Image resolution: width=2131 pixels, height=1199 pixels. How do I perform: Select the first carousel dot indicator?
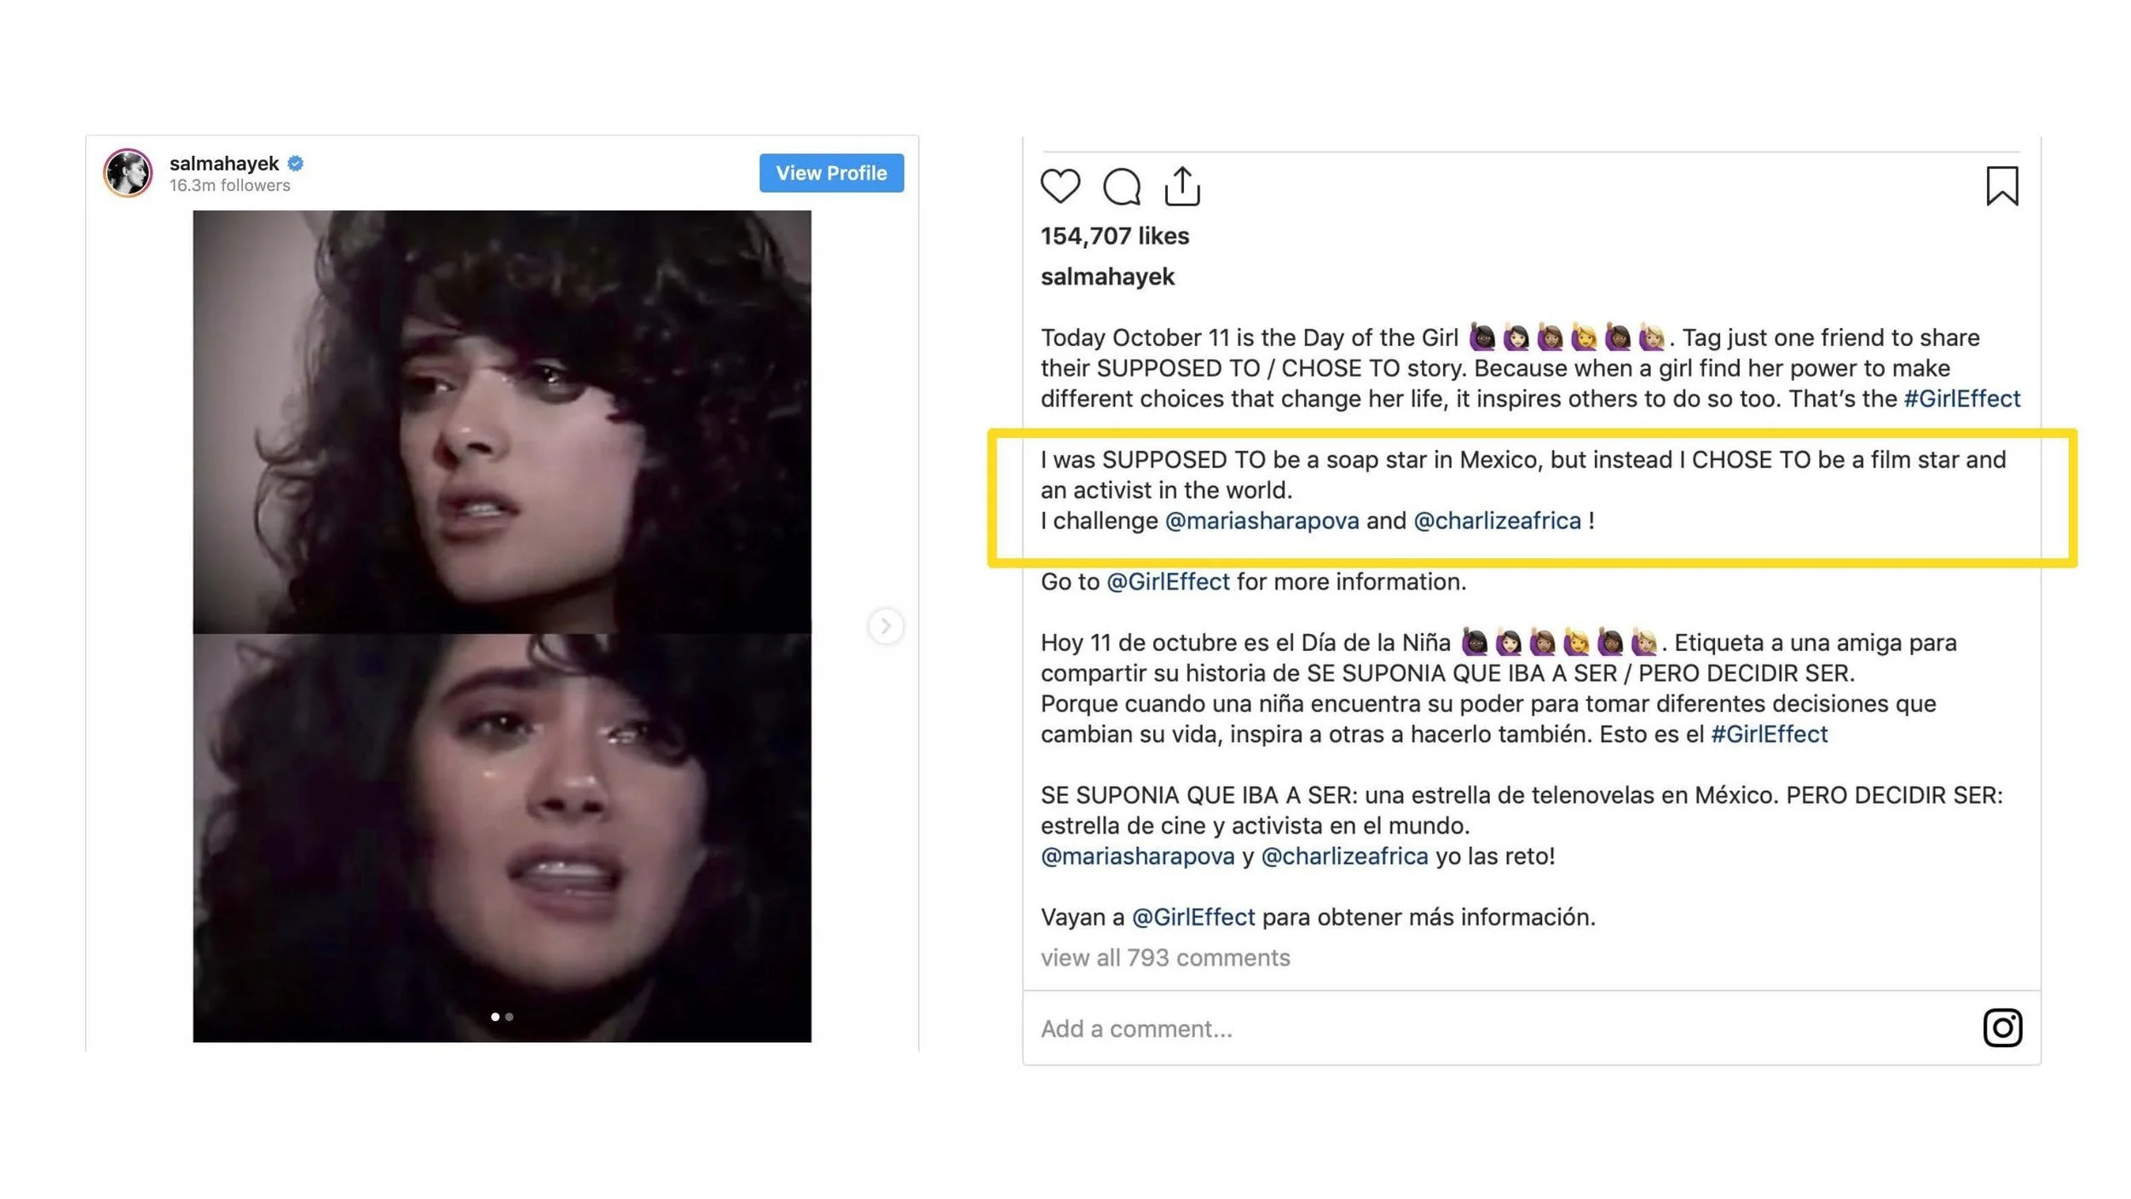click(x=495, y=1017)
